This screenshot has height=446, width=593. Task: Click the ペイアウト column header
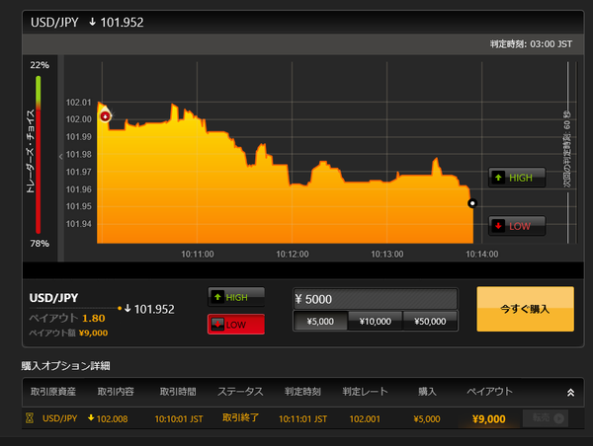(489, 392)
